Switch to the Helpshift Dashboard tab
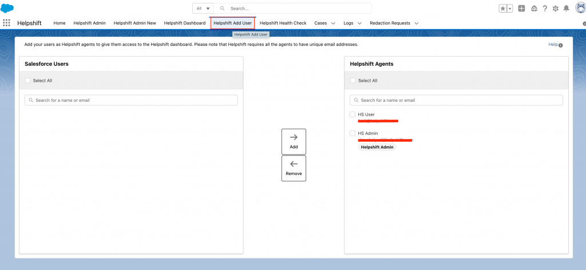 (184, 23)
